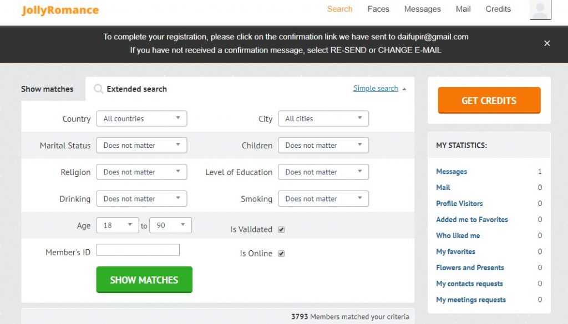This screenshot has height=324, width=568.
Task: Click the GET CREDITS button
Action: click(x=489, y=100)
